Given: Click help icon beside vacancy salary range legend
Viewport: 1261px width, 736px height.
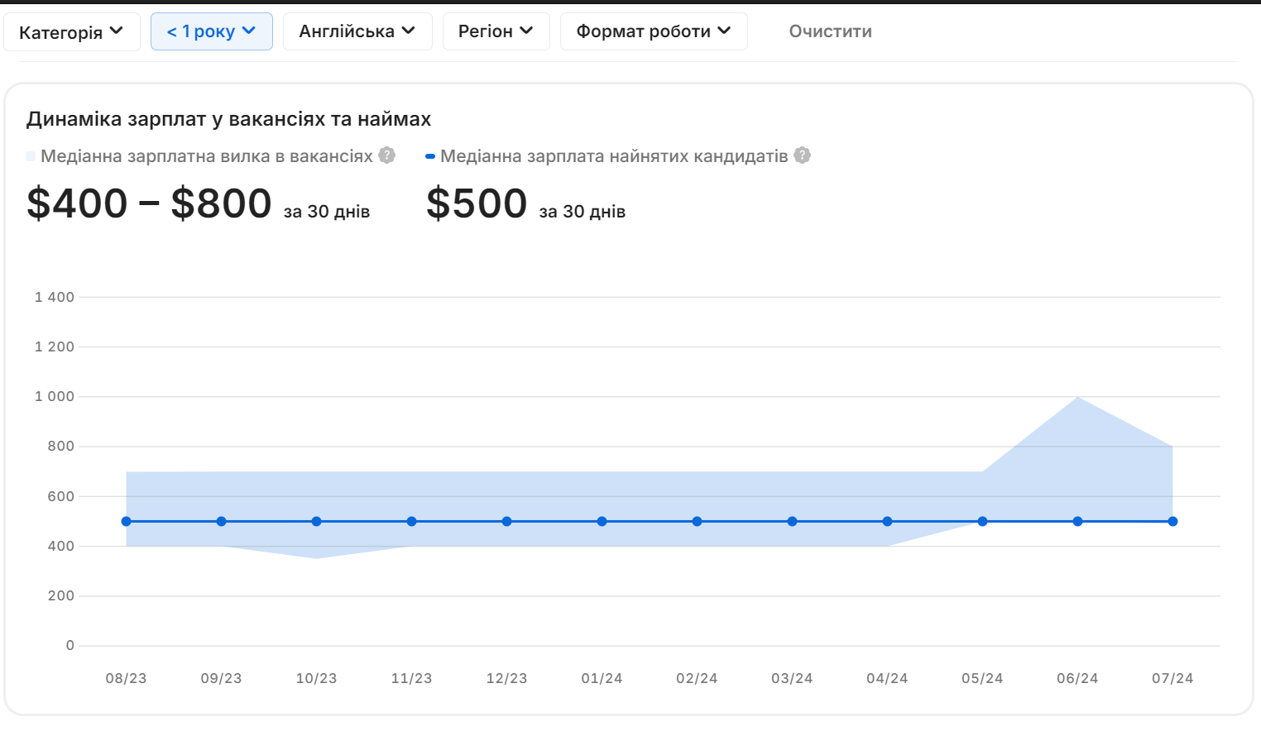Looking at the screenshot, I should 386,155.
